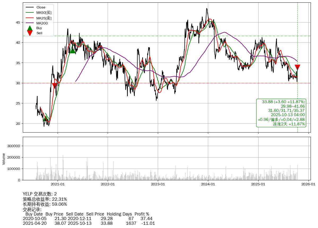Select the 2021-01 x-axis tick label
The image size is (318, 228).
tap(58, 184)
